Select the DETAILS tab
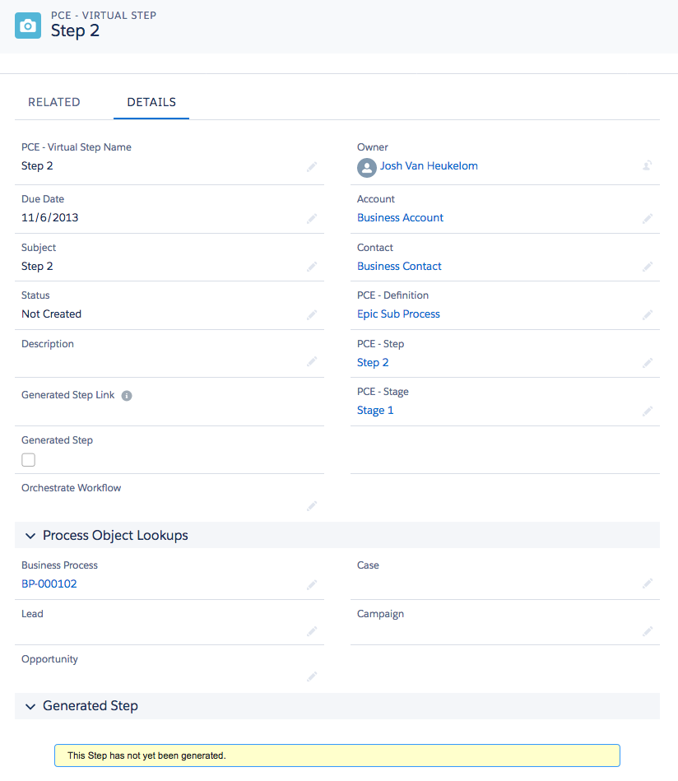The width and height of the screenshot is (678, 781). click(151, 101)
